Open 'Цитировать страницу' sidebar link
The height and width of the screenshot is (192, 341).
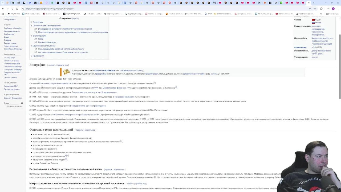click(13, 70)
